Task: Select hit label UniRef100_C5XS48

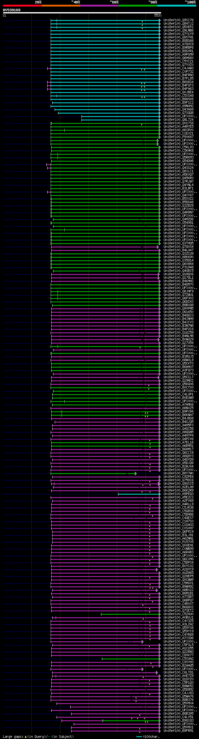Action: (x=178, y=95)
